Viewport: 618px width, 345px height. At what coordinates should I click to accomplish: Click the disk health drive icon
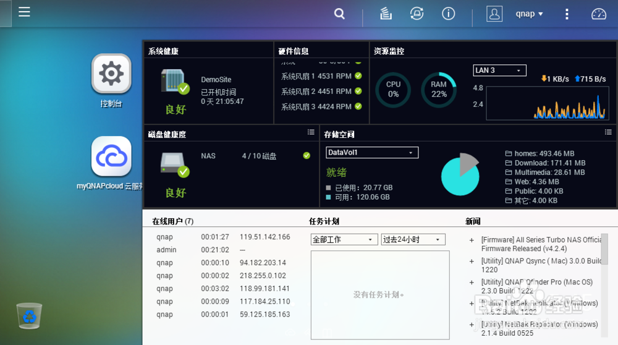click(x=175, y=165)
